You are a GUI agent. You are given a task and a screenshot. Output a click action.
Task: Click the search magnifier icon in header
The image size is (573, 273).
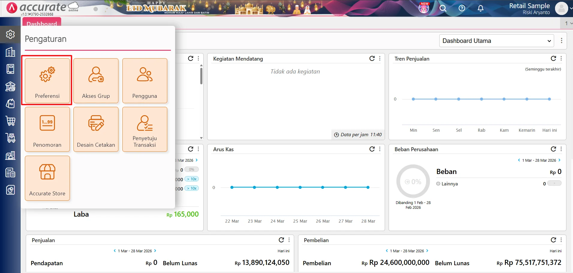point(443,8)
